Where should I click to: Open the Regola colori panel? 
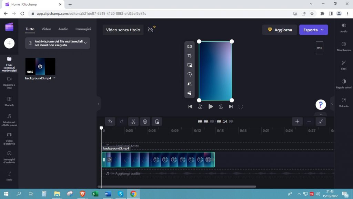click(x=343, y=84)
